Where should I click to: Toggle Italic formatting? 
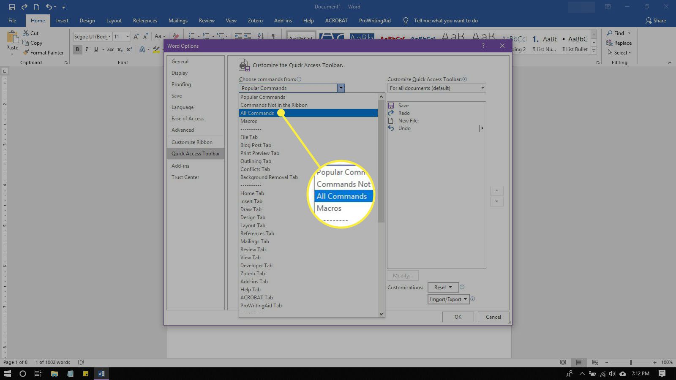[87, 49]
